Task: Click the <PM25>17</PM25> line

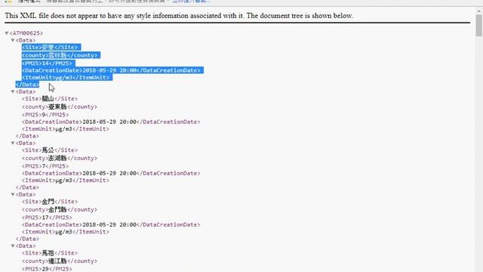Action: (x=47, y=218)
